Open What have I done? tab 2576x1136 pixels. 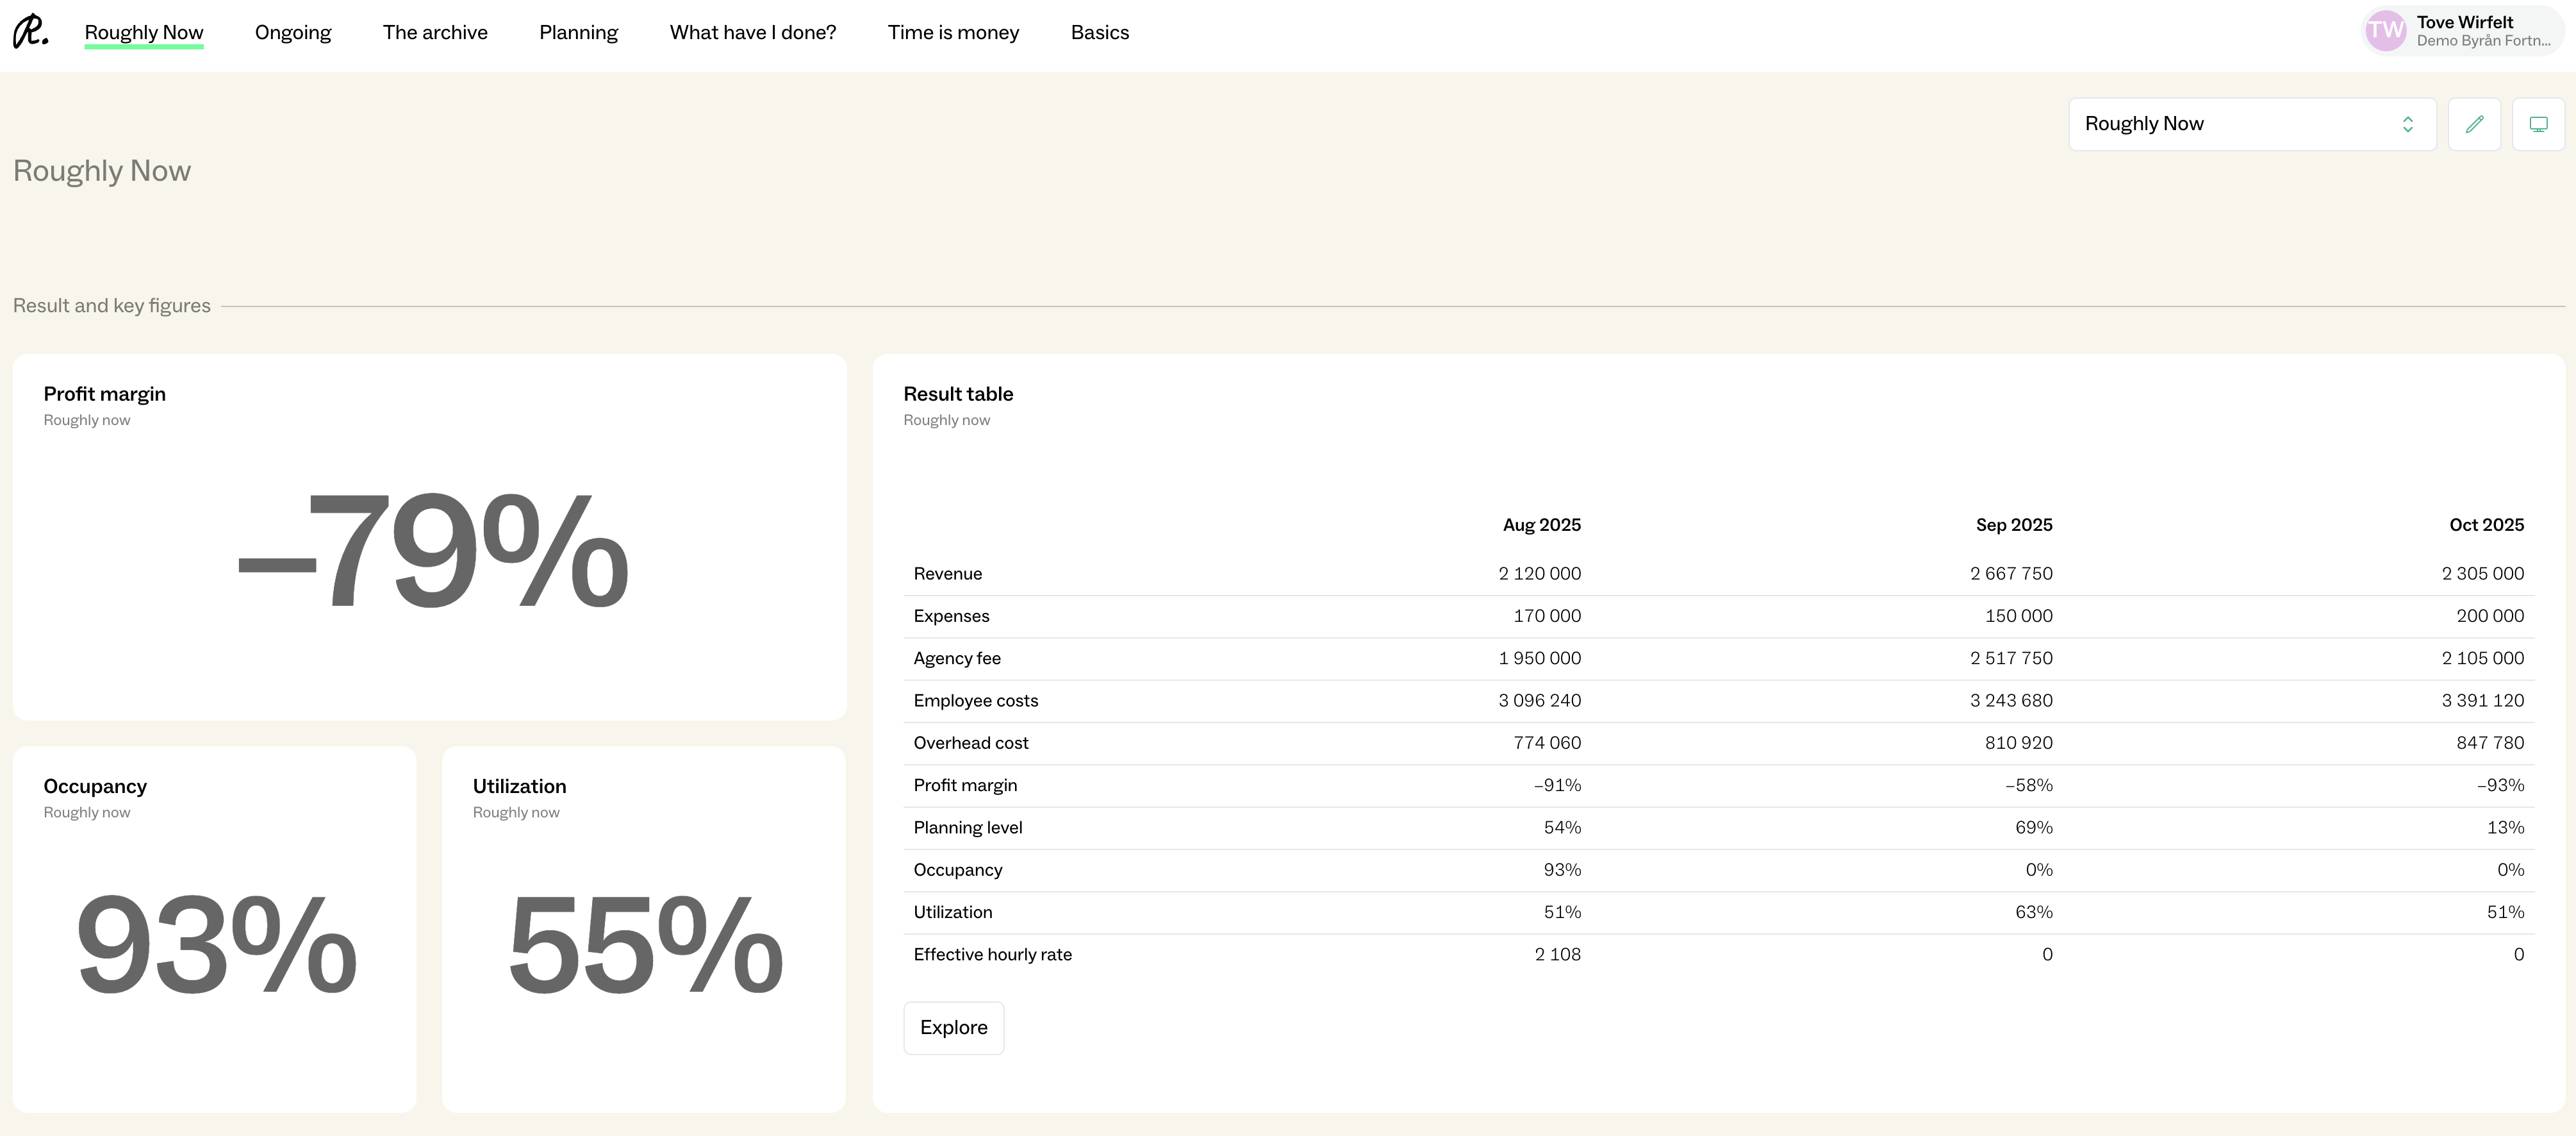pyautogui.click(x=752, y=32)
